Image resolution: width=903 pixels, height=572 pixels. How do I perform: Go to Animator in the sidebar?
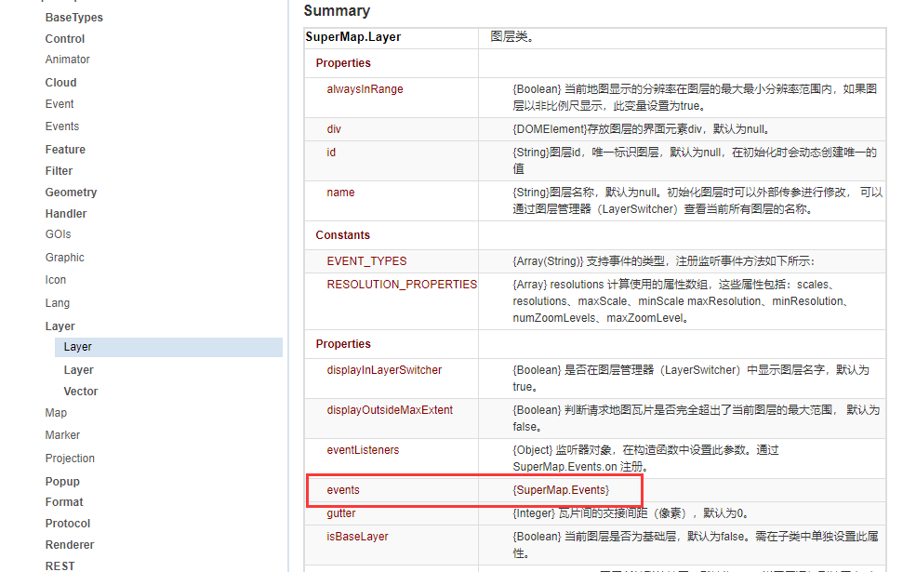tap(67, 60)
